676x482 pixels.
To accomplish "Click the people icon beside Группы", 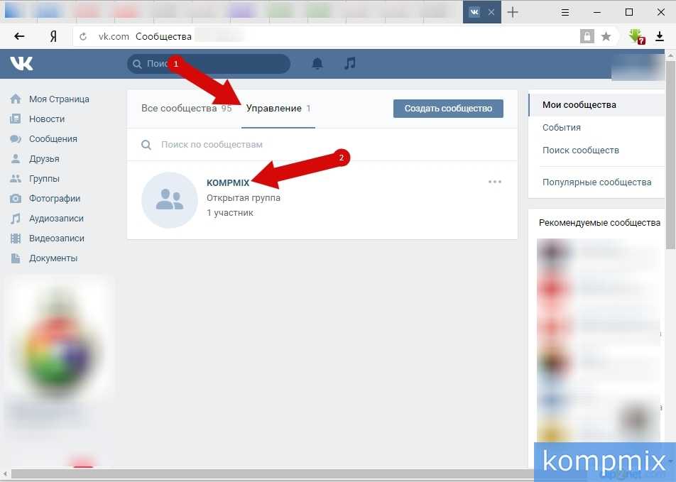I will [x=16, y=178].
